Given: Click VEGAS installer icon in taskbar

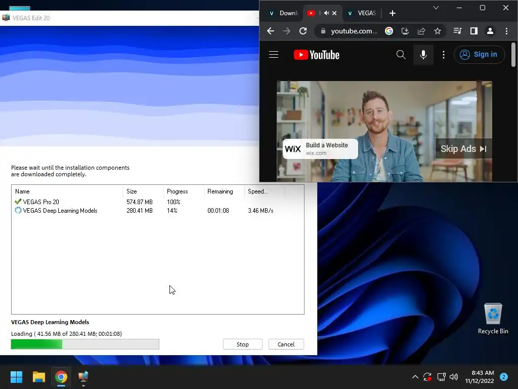Looking at the screenshot, I should click(x=83, y=377).
